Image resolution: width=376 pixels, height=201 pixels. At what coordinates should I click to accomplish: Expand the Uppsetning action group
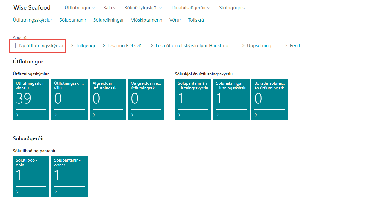coord(259,46)
